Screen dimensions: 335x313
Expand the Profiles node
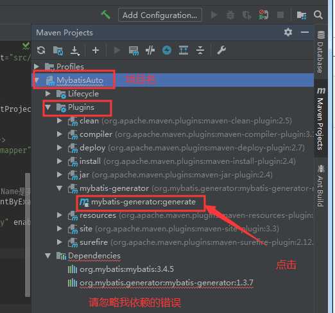(x=37, y=66)
